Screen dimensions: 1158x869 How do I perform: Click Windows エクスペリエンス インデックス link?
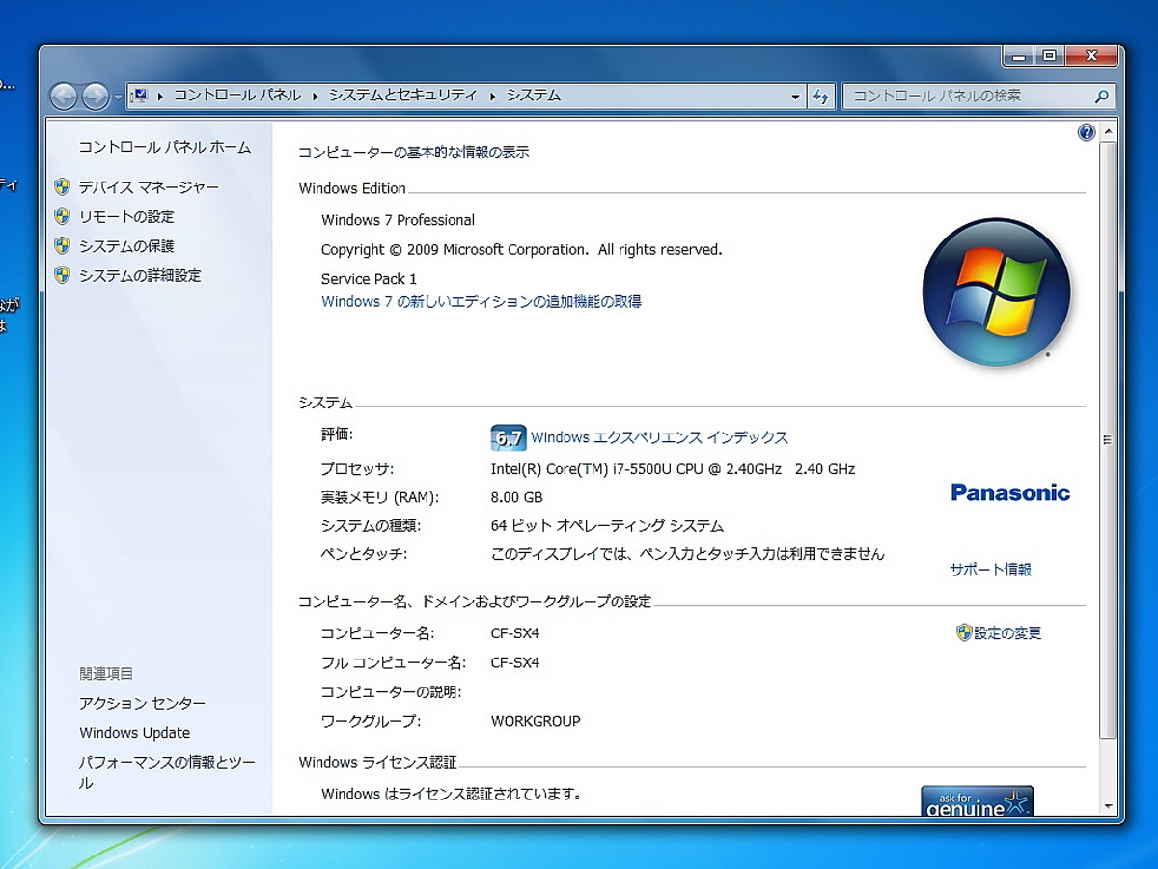pyautogui.click(x=659, y=437)
